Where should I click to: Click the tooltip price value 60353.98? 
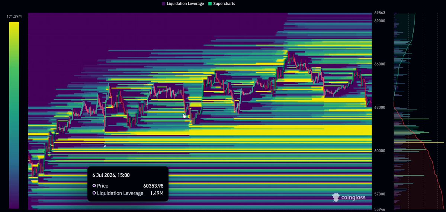[x=153, y=186]
